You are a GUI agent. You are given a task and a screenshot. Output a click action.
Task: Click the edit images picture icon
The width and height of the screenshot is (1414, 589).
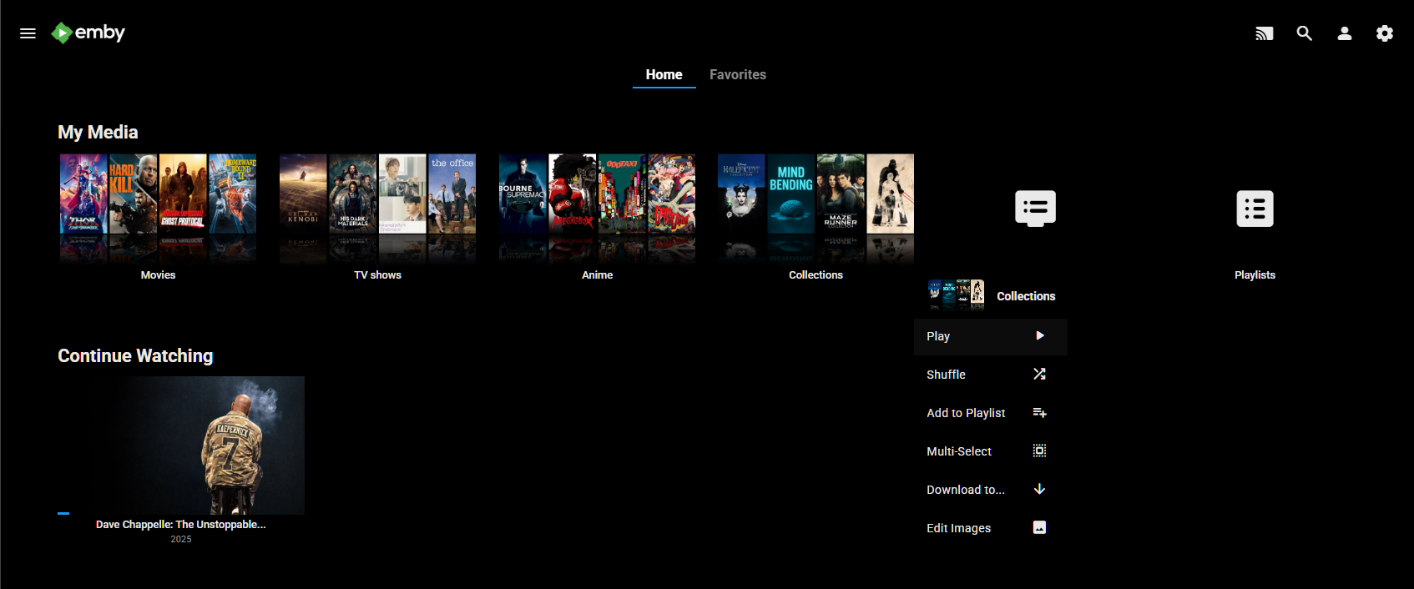coord(1039,527)
